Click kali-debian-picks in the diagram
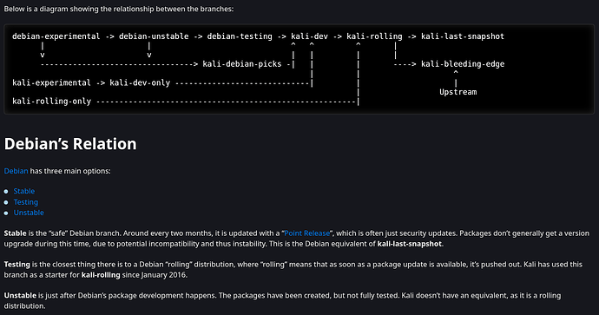Screen dimensions: 599x315 242,64
